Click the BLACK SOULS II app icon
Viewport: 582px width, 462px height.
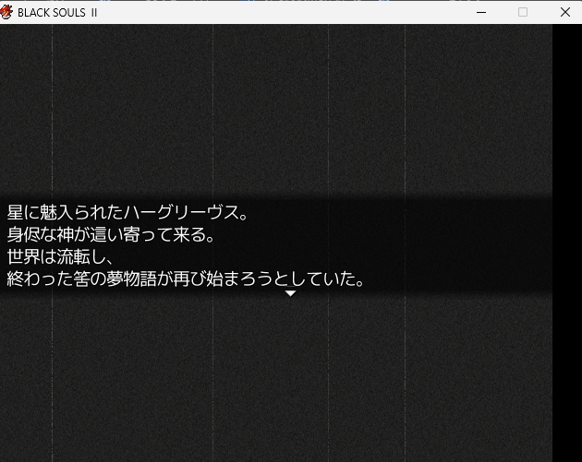6,12
